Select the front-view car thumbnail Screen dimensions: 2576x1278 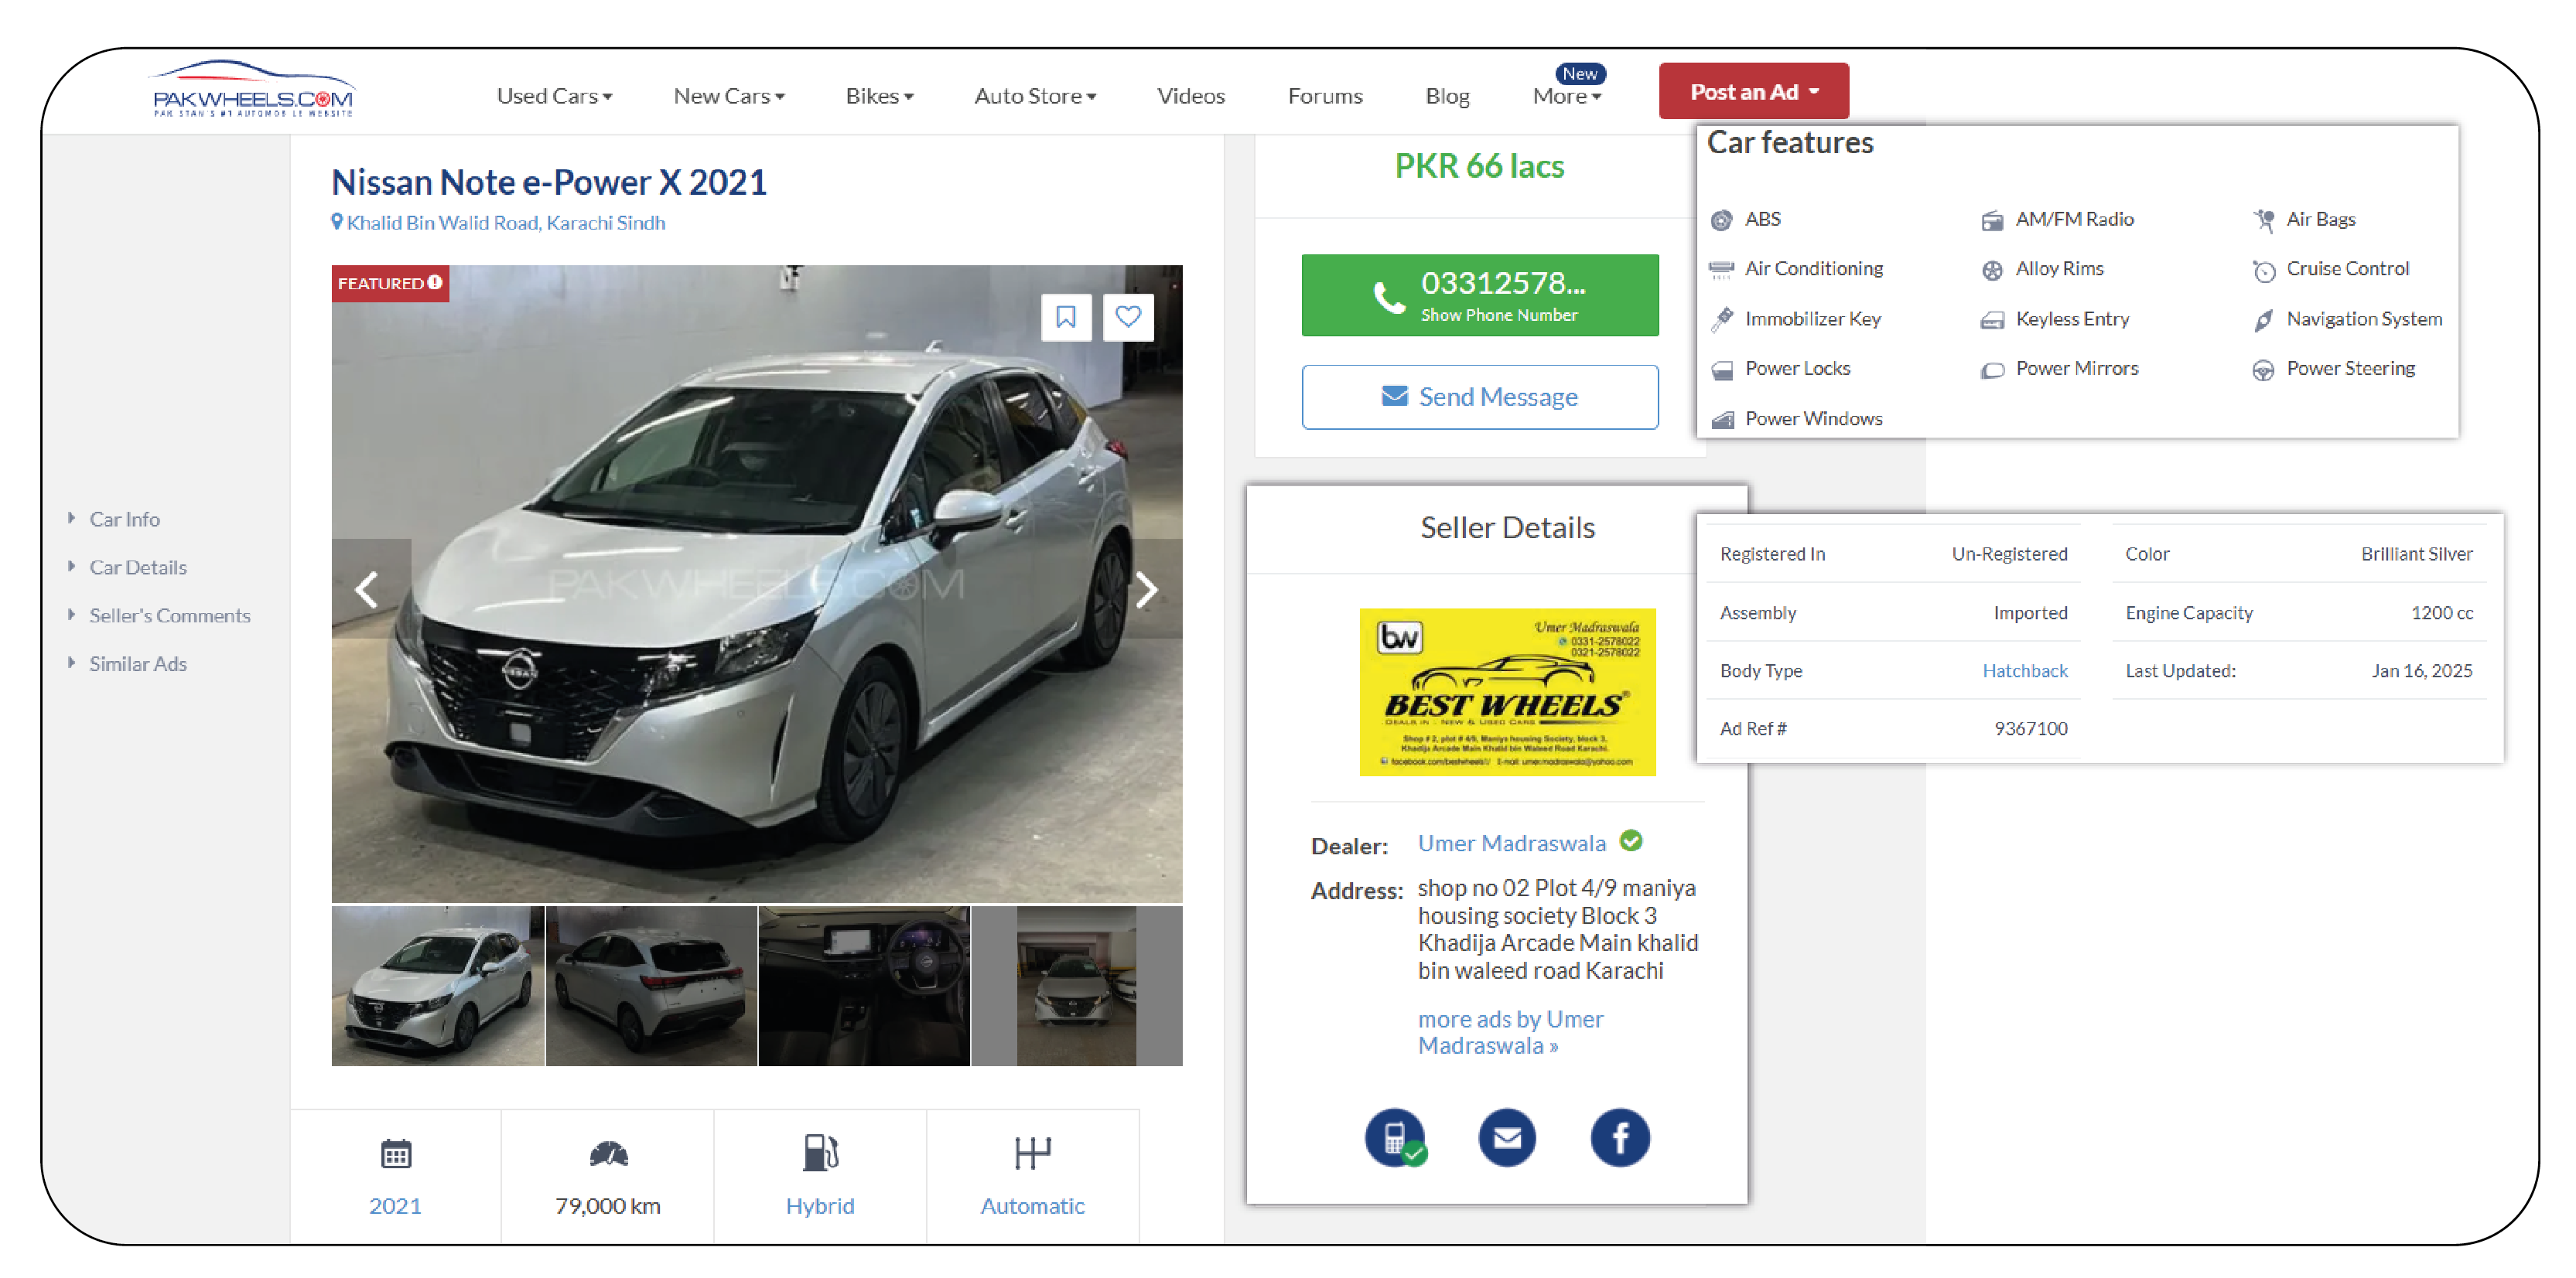438,985
